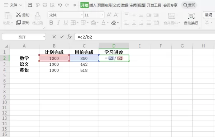Apply fill color bucket icon
Image resolution: width=215 pixels, height=137 pixels.
point(94,23)
